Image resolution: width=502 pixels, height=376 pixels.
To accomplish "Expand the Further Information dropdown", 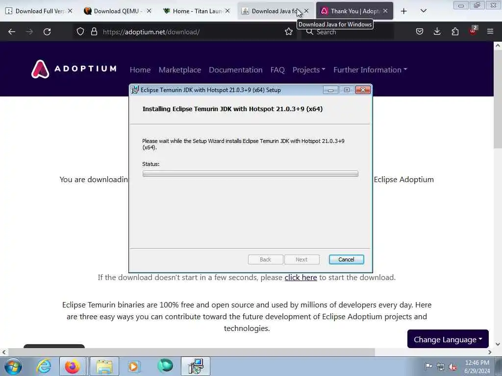I will click(x=371, y=70).
